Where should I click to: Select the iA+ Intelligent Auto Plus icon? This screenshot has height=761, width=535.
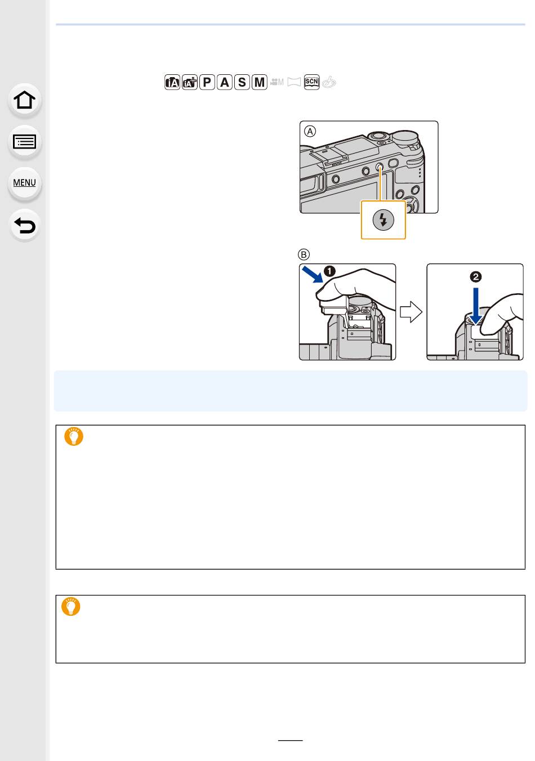point(190,82)
